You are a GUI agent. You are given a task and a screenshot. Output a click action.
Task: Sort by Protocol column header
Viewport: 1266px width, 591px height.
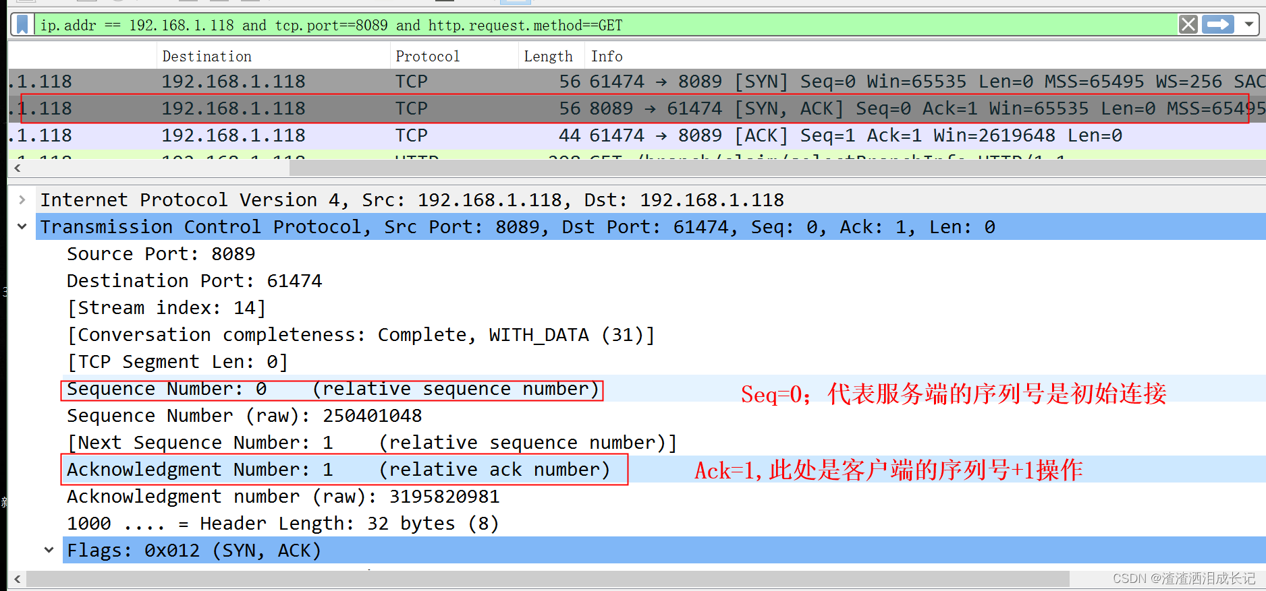(454, 56)
